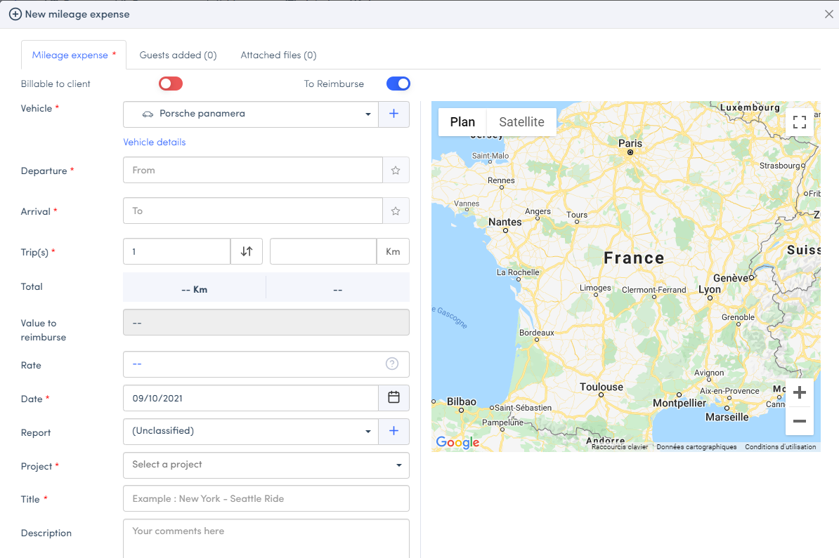Click the Title input field

pyautogui.click(x=266, y=498)
